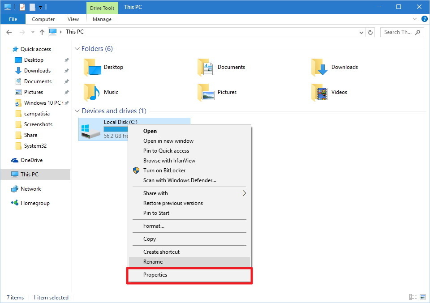This screenshot has height=303, width=430.
Task: Unpin Desktop using its pin icon
Action: pyautogui.click(x=66, y=60)
